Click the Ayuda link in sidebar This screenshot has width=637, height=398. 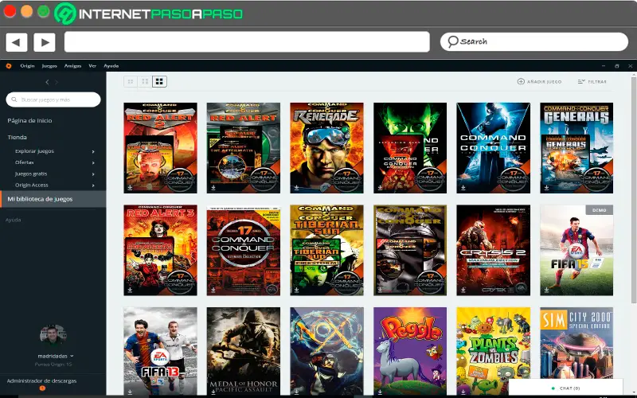[x=13, y=220]
